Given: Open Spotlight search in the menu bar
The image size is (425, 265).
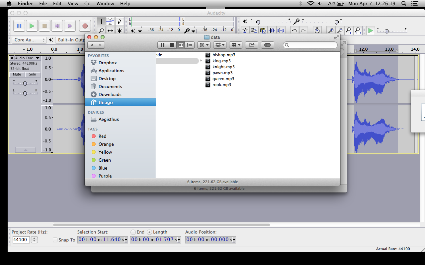Looking at the screenshot, I should coord(404,4).
